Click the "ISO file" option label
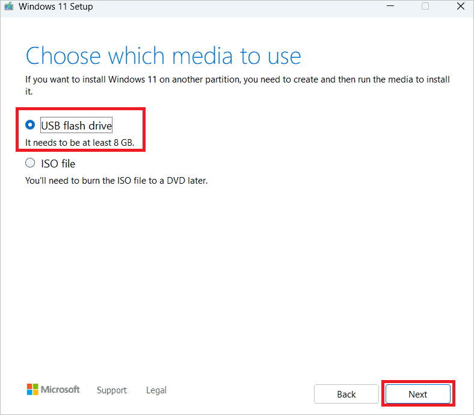 click(58, 163)
